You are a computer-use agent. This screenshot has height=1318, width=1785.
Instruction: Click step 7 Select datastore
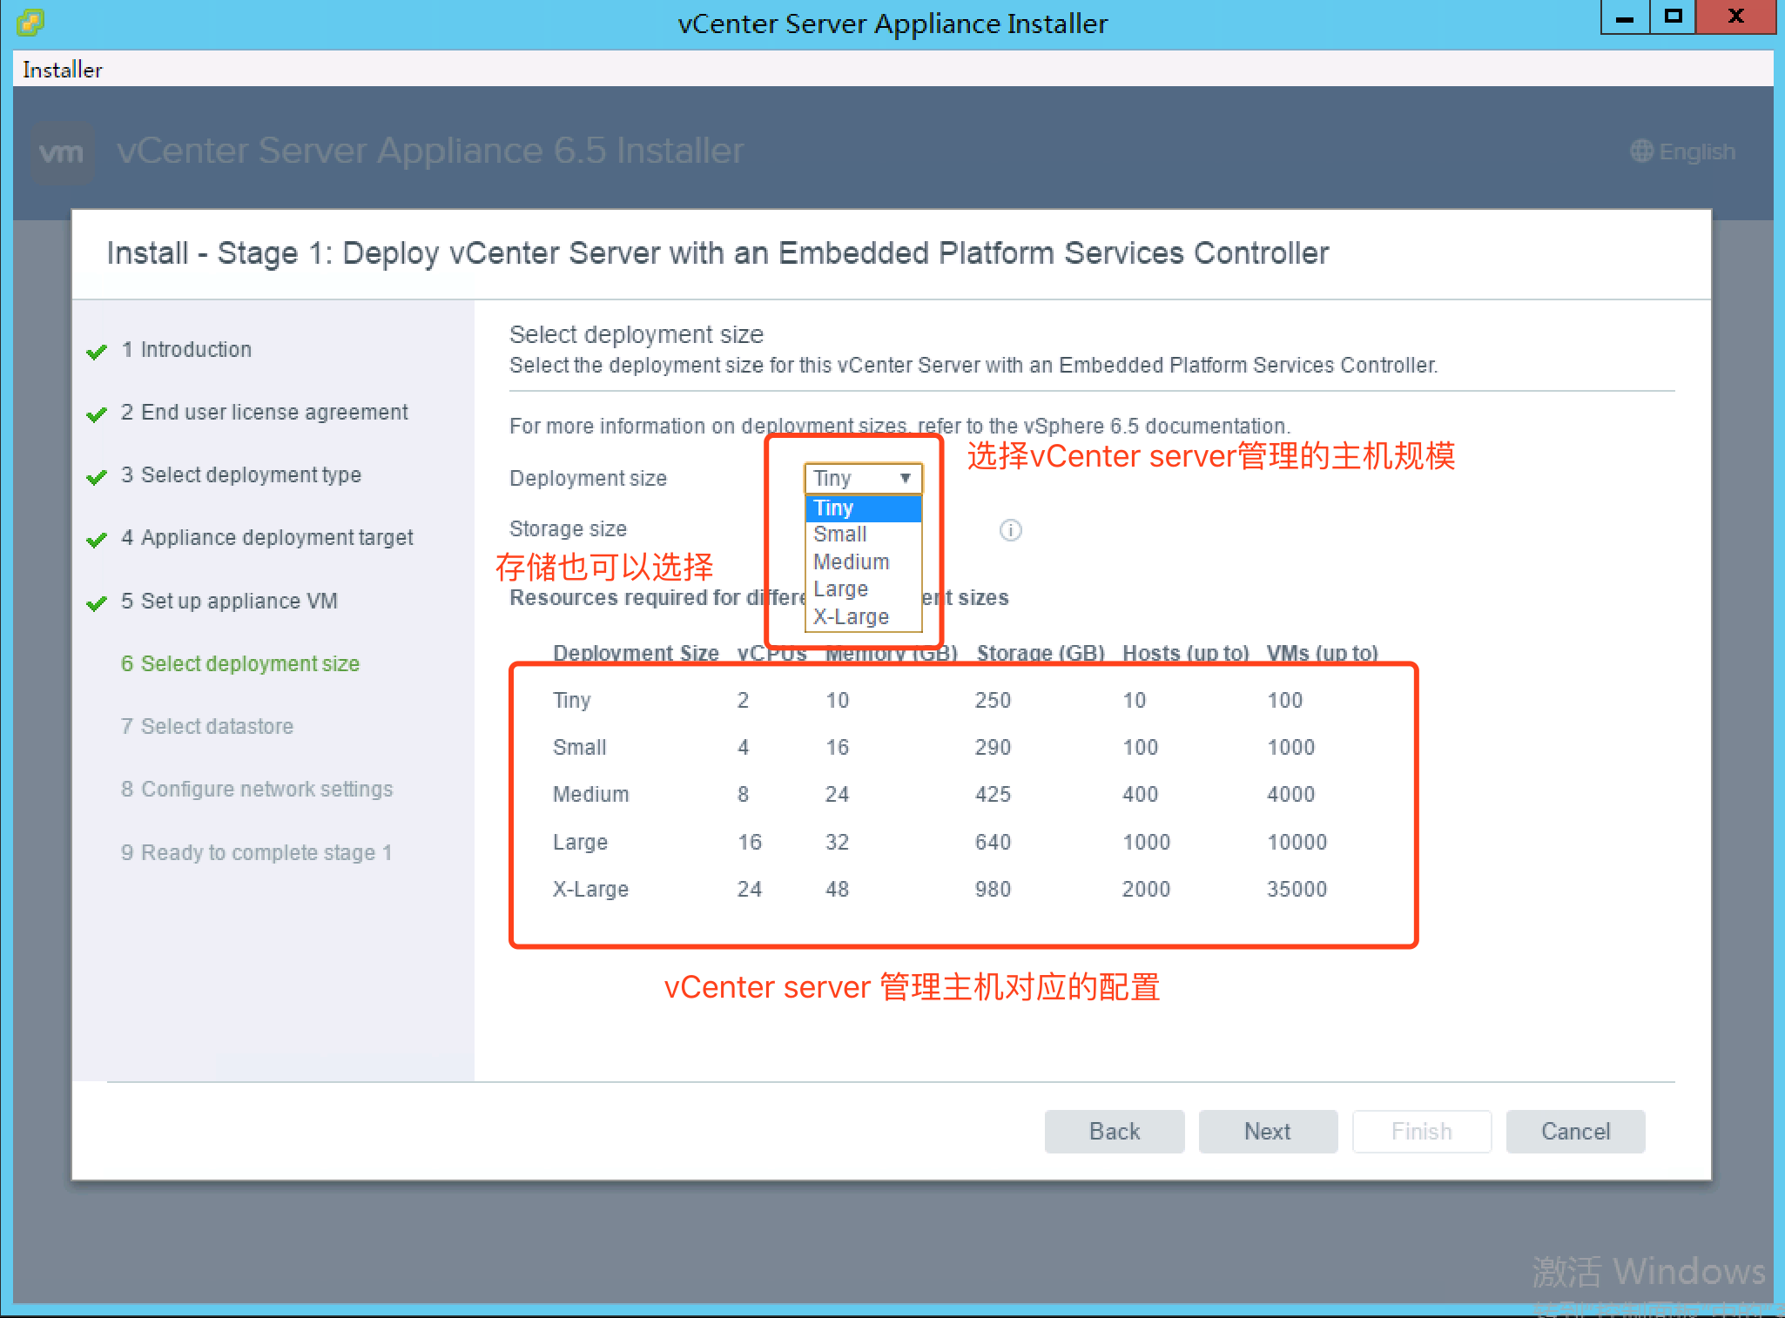coord(207,726)
